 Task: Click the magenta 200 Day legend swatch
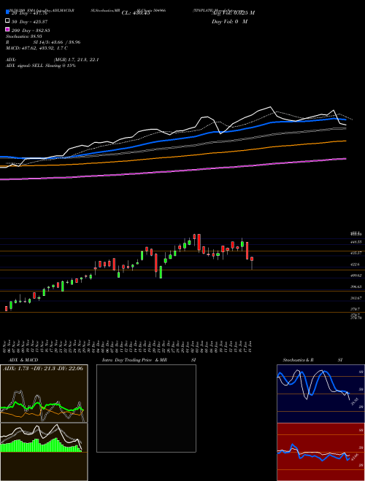point(7,30)
